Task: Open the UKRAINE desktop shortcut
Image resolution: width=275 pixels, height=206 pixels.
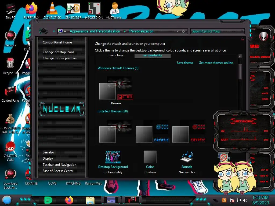Action: [31, 183]
